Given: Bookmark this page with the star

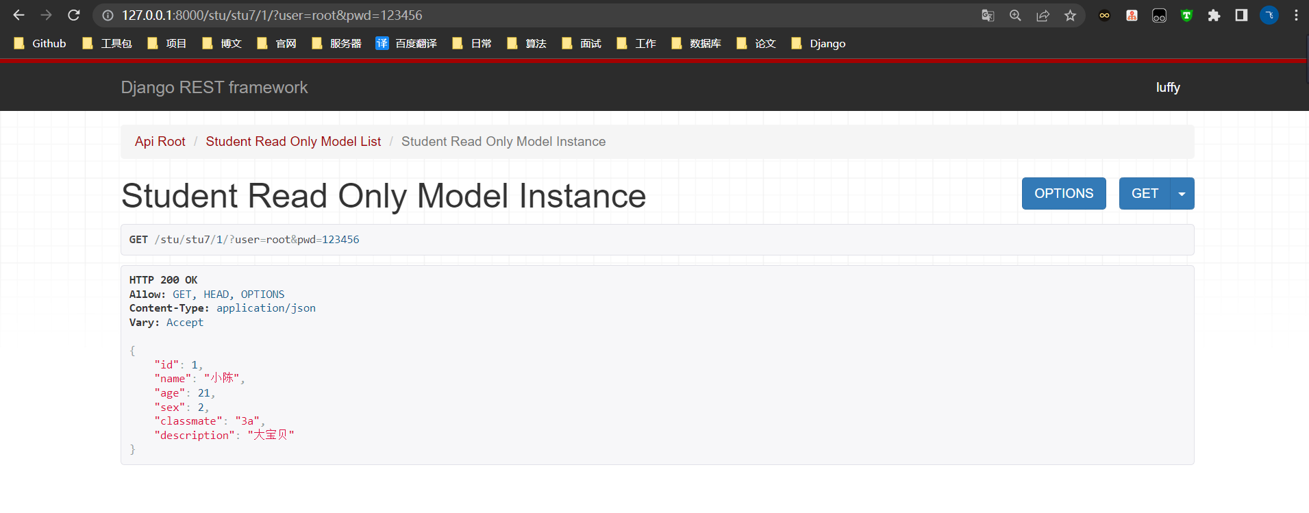Looking at the screenshot, I should click(x=1070, y=15).
